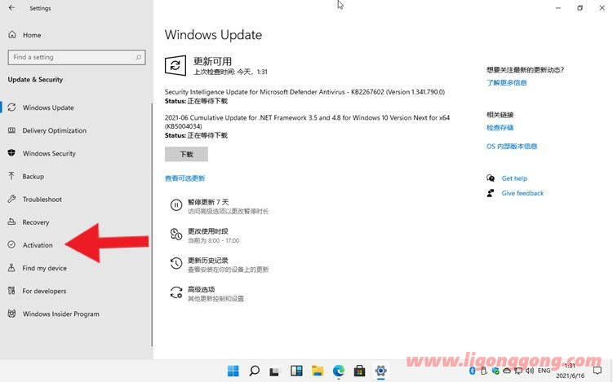The width and height of the screenshot is (613, 382).
Task: Click the Find a setting search box
Action: pyautogui.click(x=77, y=57)
